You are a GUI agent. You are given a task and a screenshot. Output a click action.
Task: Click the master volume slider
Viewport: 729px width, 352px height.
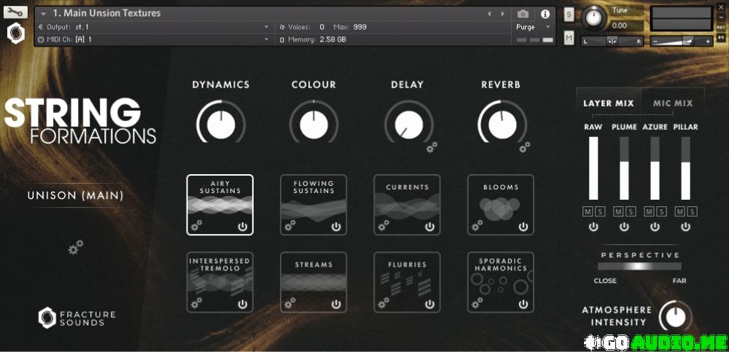[682, 42]
